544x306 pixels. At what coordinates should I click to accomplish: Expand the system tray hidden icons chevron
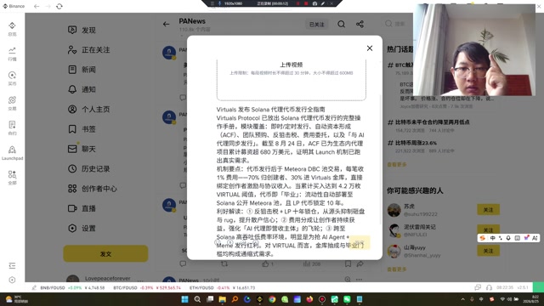click(x=462, y=299)
